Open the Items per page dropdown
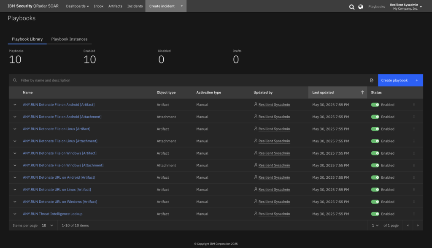432x248 pixels. tap(47, 226)
